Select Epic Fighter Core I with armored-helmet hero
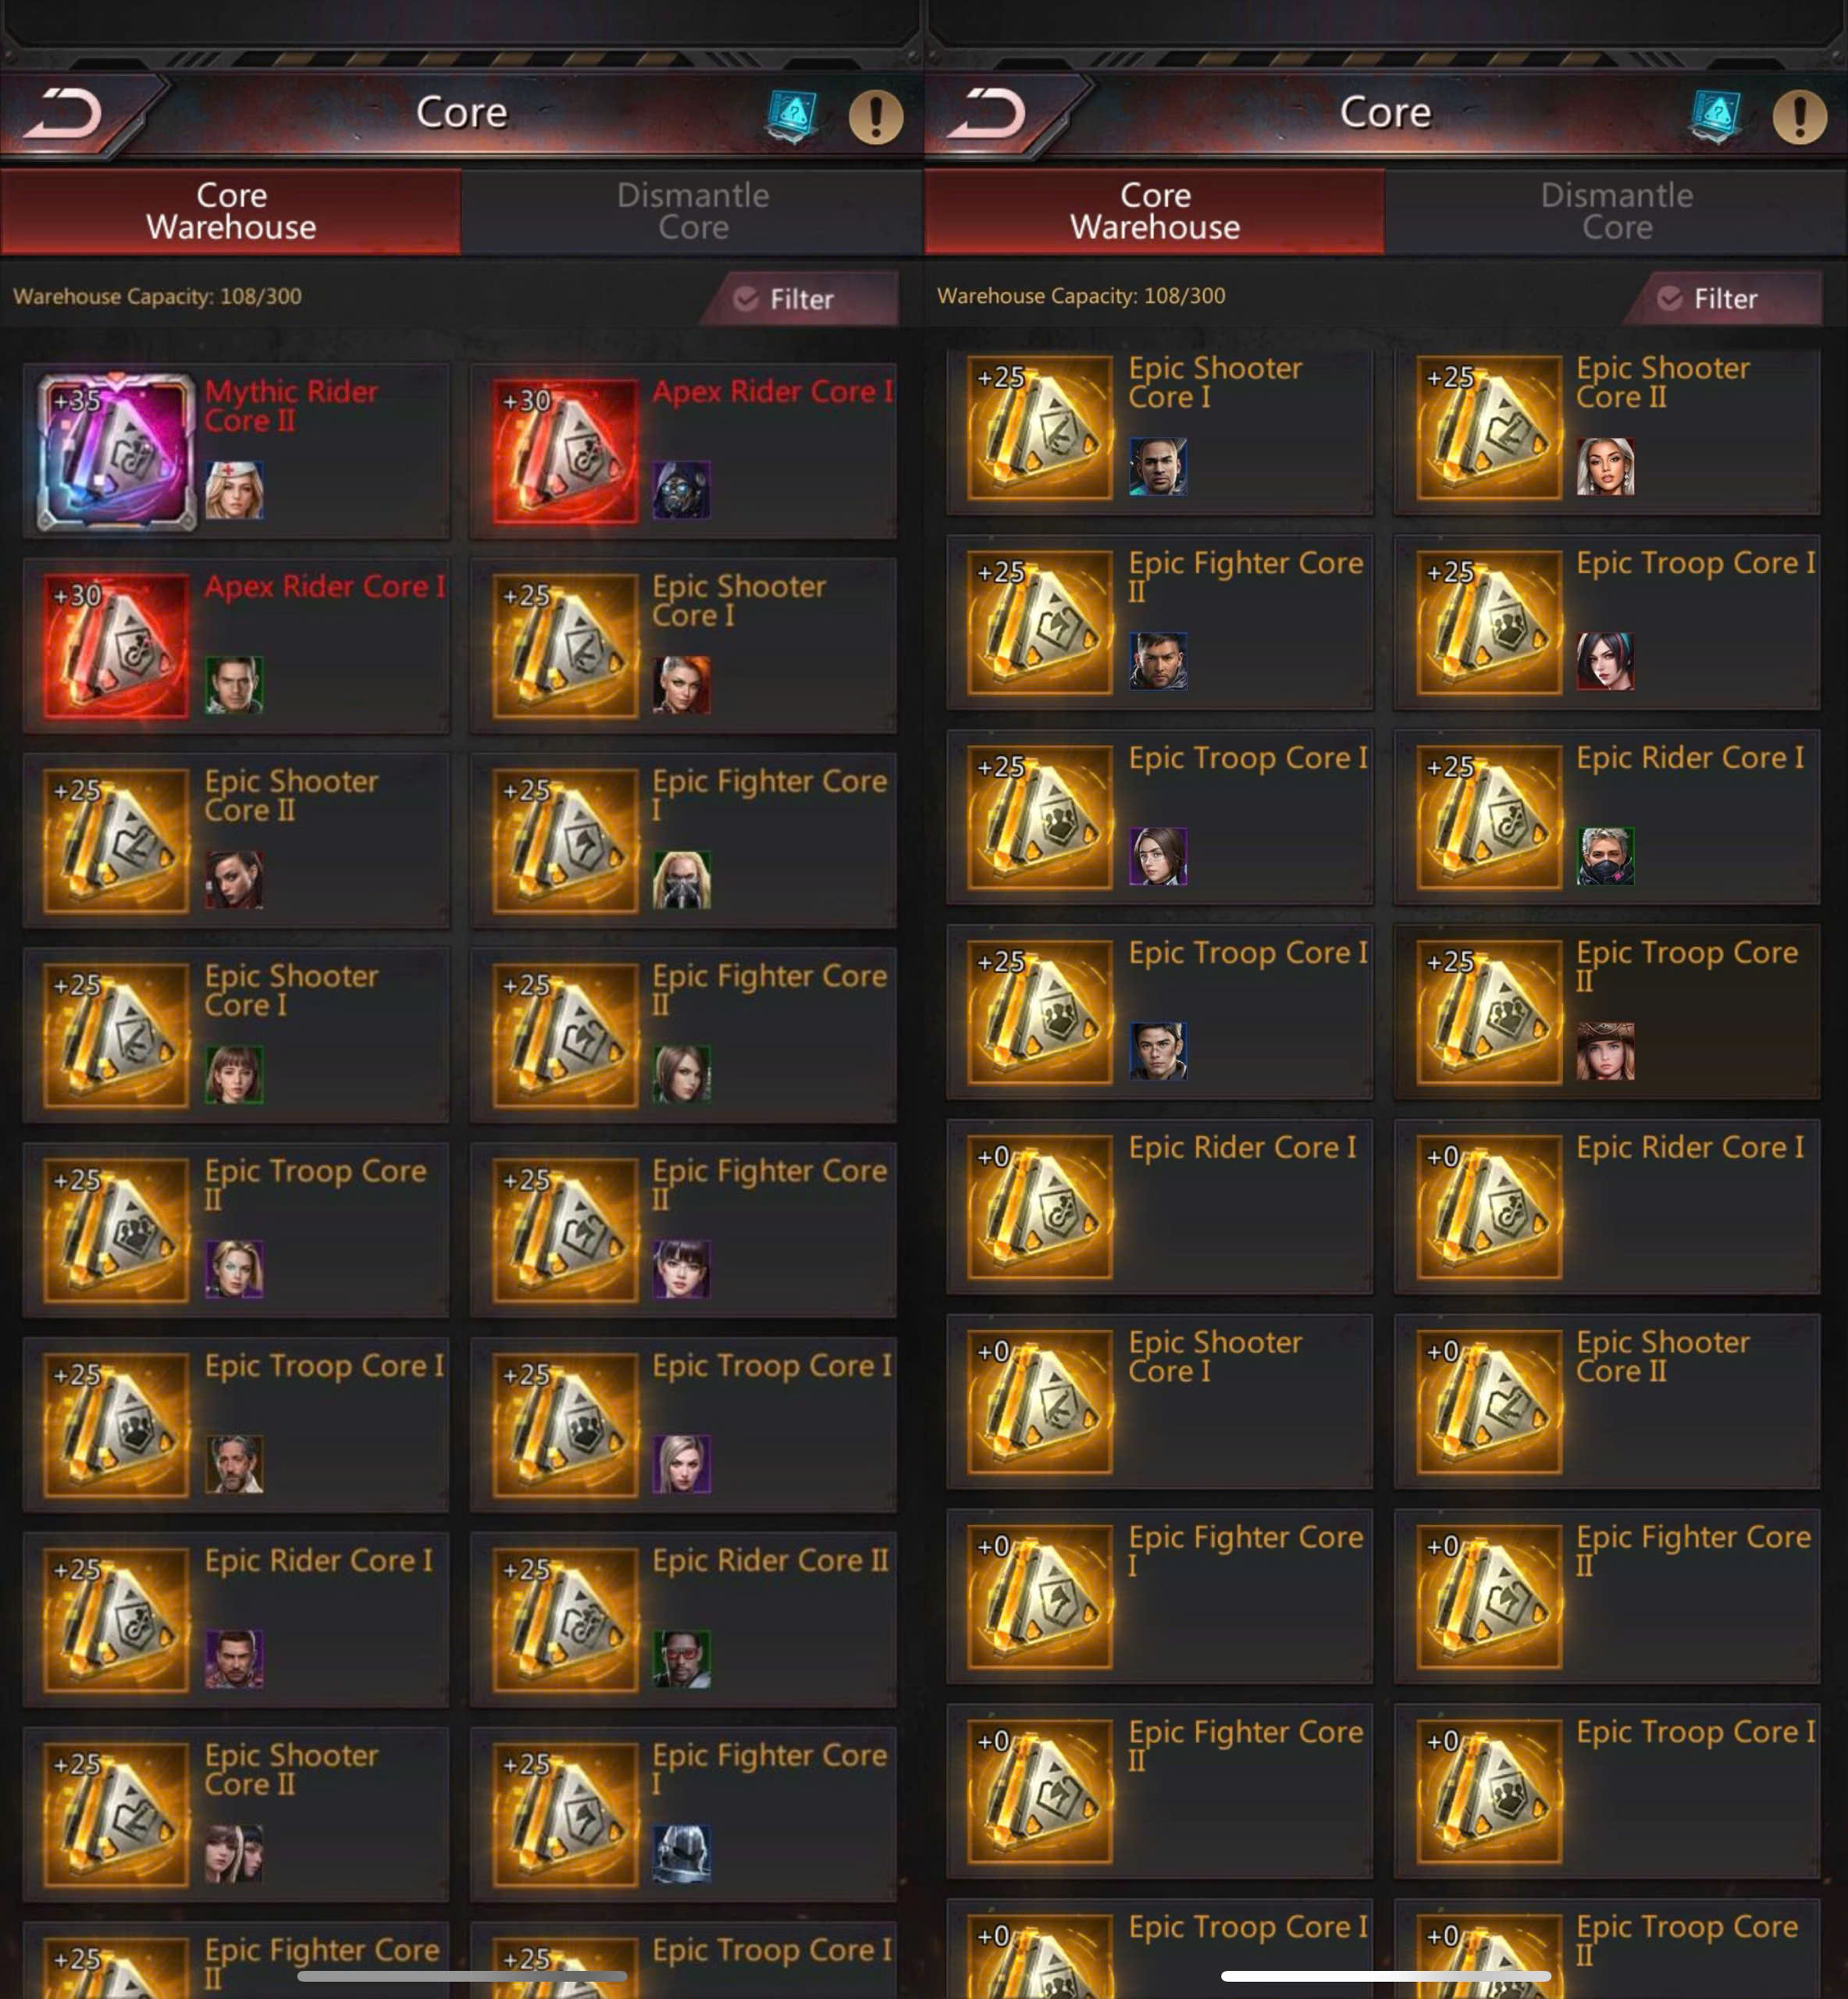 pyautogui.click(x=683, y=1814)
